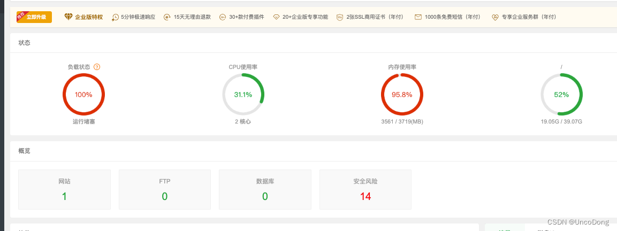Click the 5分钟极速响应 clock icon
The height and width of the screenshot is (231, 617).
[115, 17]
